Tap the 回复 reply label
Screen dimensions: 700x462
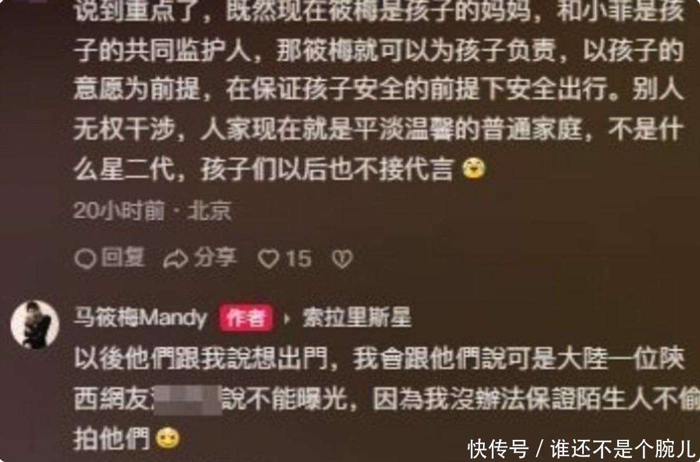123,258
